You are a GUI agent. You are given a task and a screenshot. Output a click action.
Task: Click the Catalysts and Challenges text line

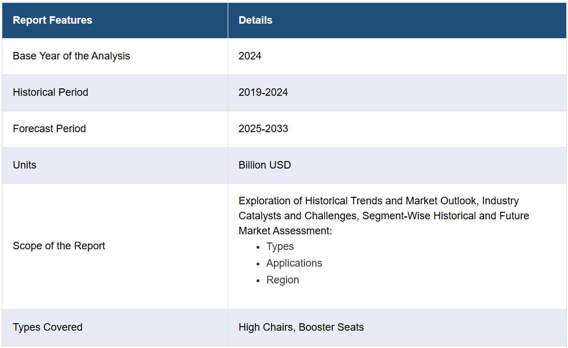tap(384, 216)
